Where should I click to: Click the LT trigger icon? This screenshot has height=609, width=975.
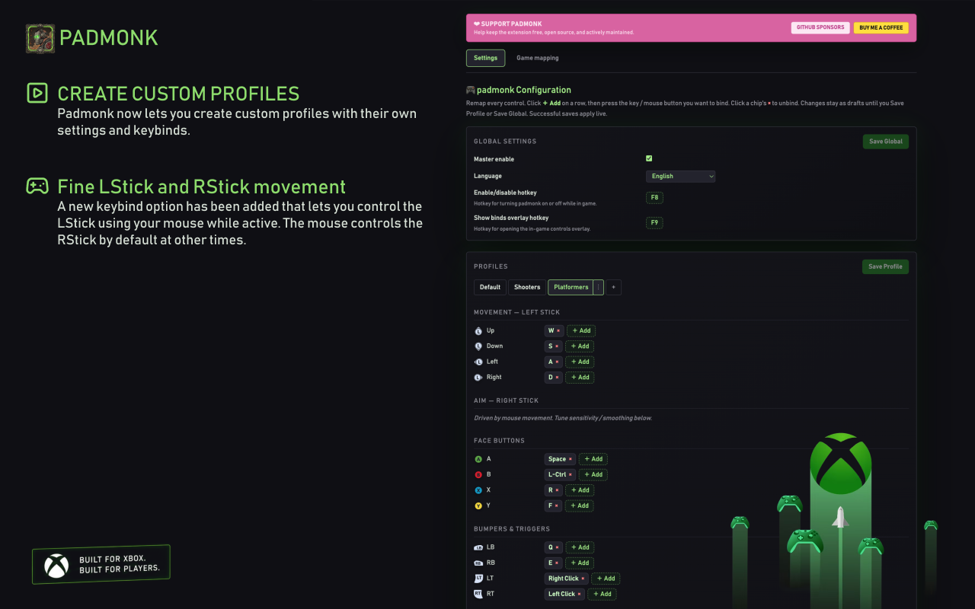478,579
